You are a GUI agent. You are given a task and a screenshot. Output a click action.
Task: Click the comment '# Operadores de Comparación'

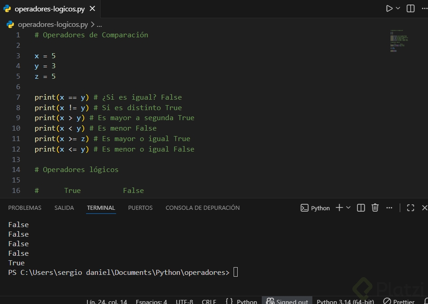click(x=92, y=35)
